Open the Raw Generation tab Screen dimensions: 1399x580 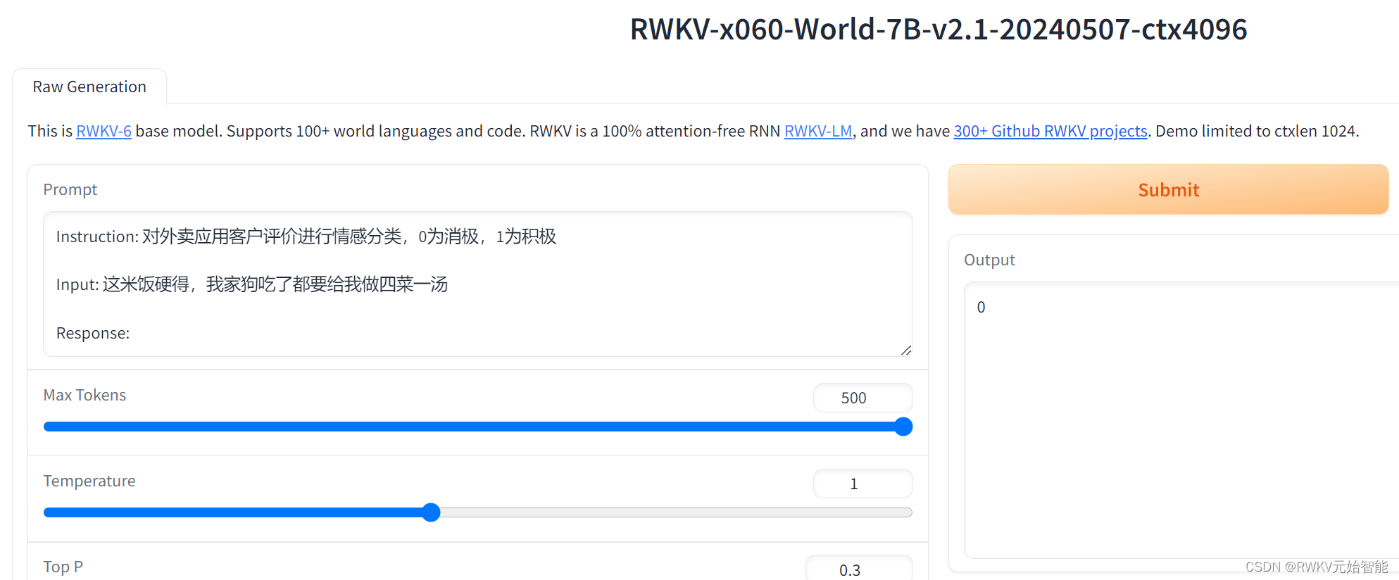click(89, 87)
